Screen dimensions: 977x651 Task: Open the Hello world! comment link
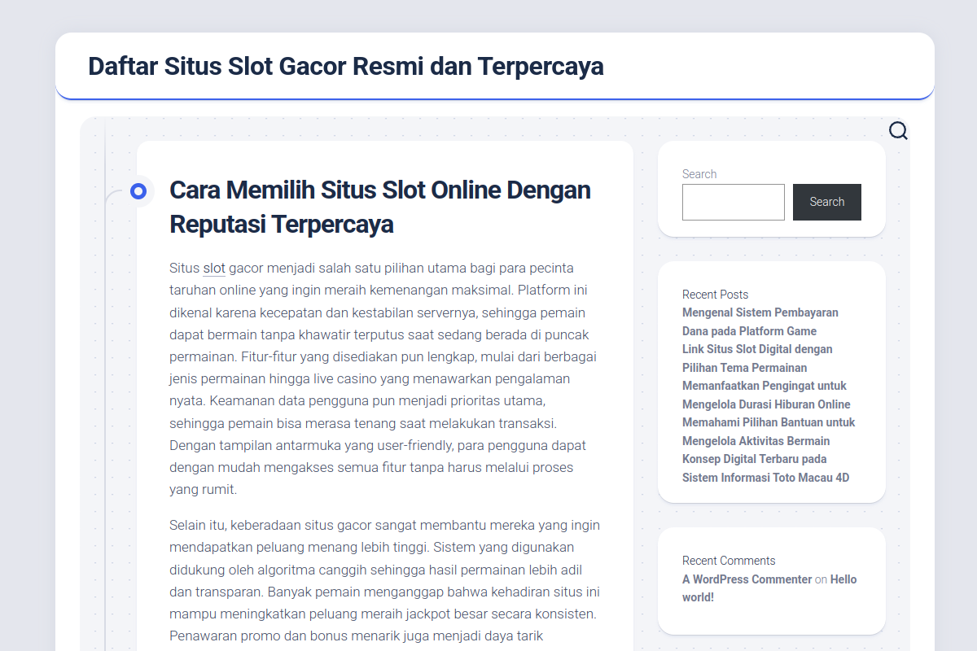click(769, 588)
